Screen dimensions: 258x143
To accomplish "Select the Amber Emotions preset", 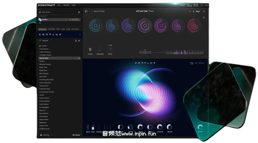I will pyautogui.click(x=45, y=52).
